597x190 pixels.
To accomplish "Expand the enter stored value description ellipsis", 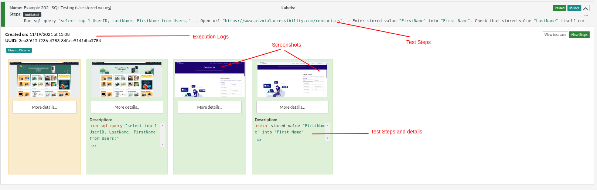I will [x=259, y=139].
